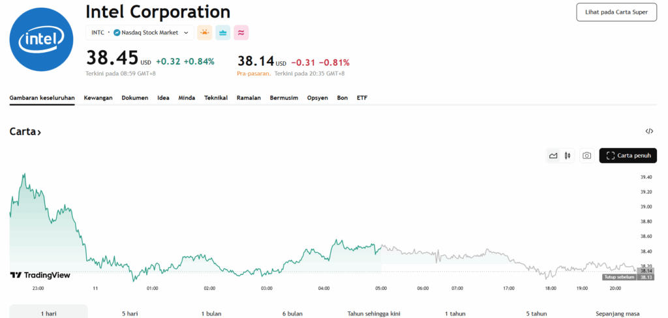
Task: Go to the Opsyen tab
Action: pyautogui.click(x=317, y=98)
